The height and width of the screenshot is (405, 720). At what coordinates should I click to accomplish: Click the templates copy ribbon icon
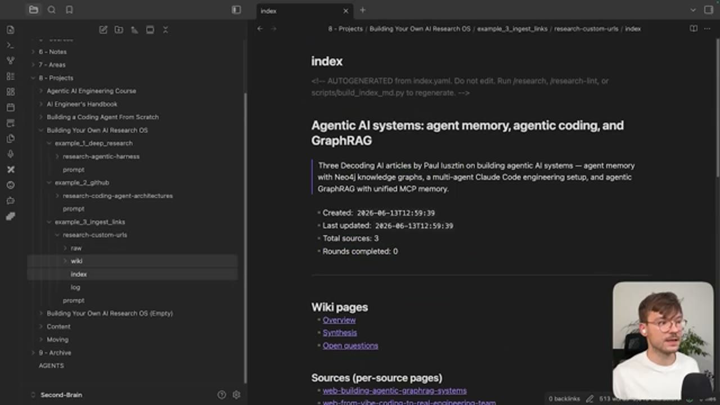(10, 138)
